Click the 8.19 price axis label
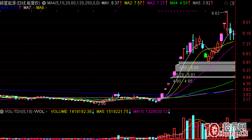Viewport: 252px width, 140px height. tap(246, 33)
